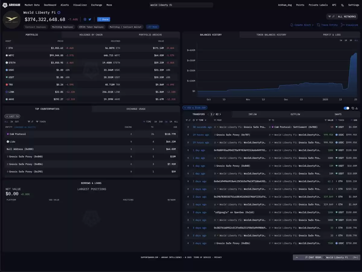Open the website globe icon link

(x=85, y=19)
